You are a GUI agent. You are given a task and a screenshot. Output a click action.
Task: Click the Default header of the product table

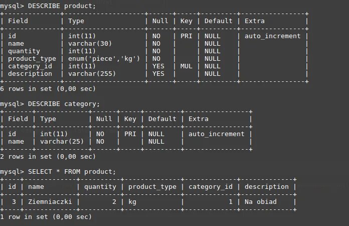tap(218, 21)
